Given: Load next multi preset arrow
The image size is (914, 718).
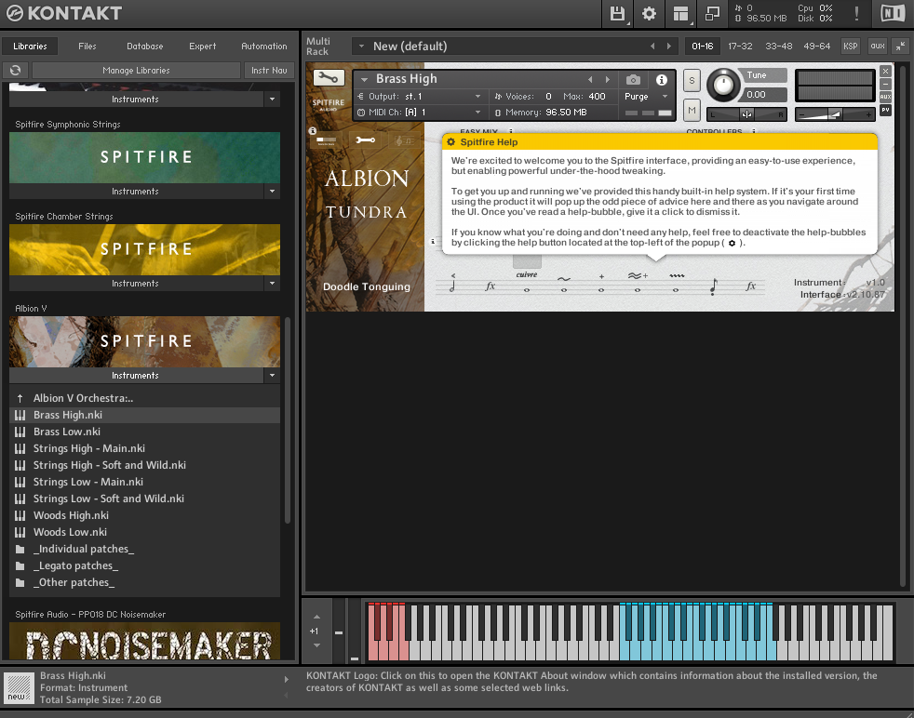Looking at the screenshot, I should click(668, 46).
